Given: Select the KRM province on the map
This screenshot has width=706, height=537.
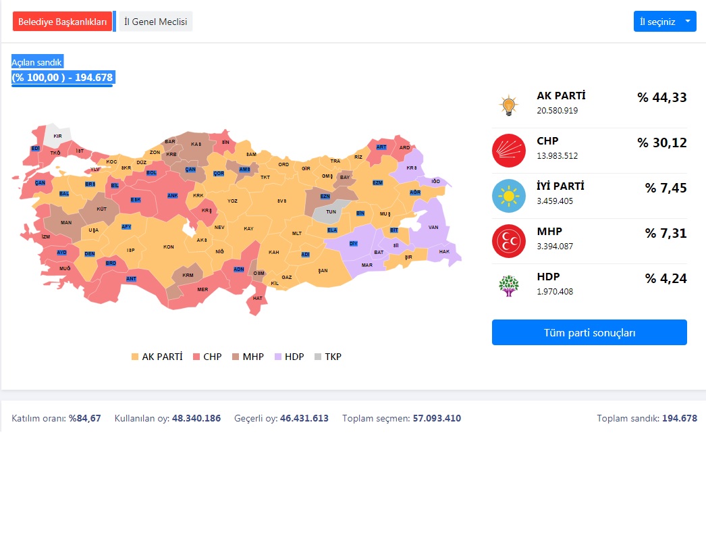Looking at the screenshot, I should coord(188,276).
